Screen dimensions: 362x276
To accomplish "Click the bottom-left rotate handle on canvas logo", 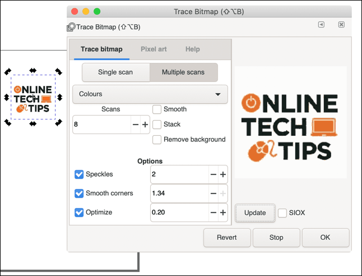I will (8, 122).
